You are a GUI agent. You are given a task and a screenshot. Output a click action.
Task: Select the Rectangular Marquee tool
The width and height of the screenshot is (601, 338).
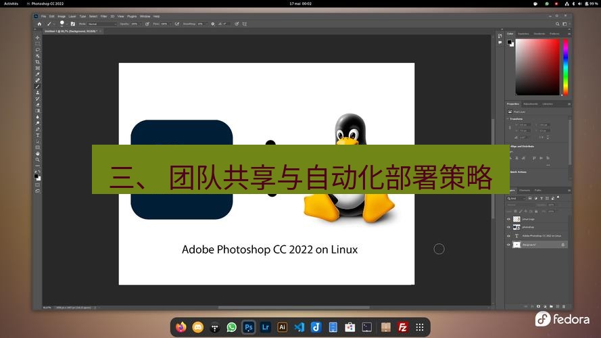(x=38, y=43)
